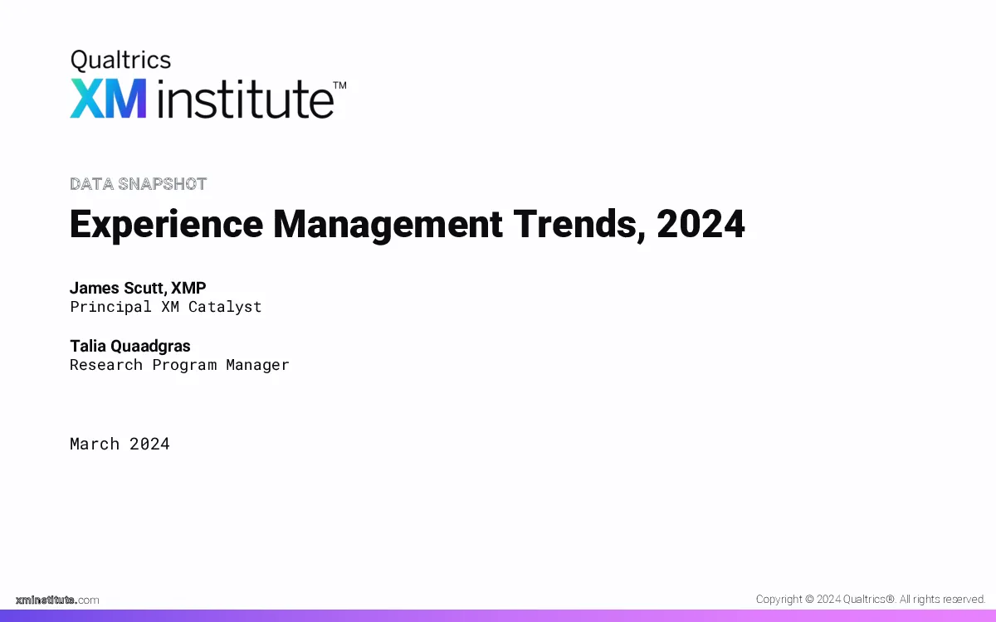
Task: Click 'Principal XM Catalyst' role text
Action: point(166,307)
